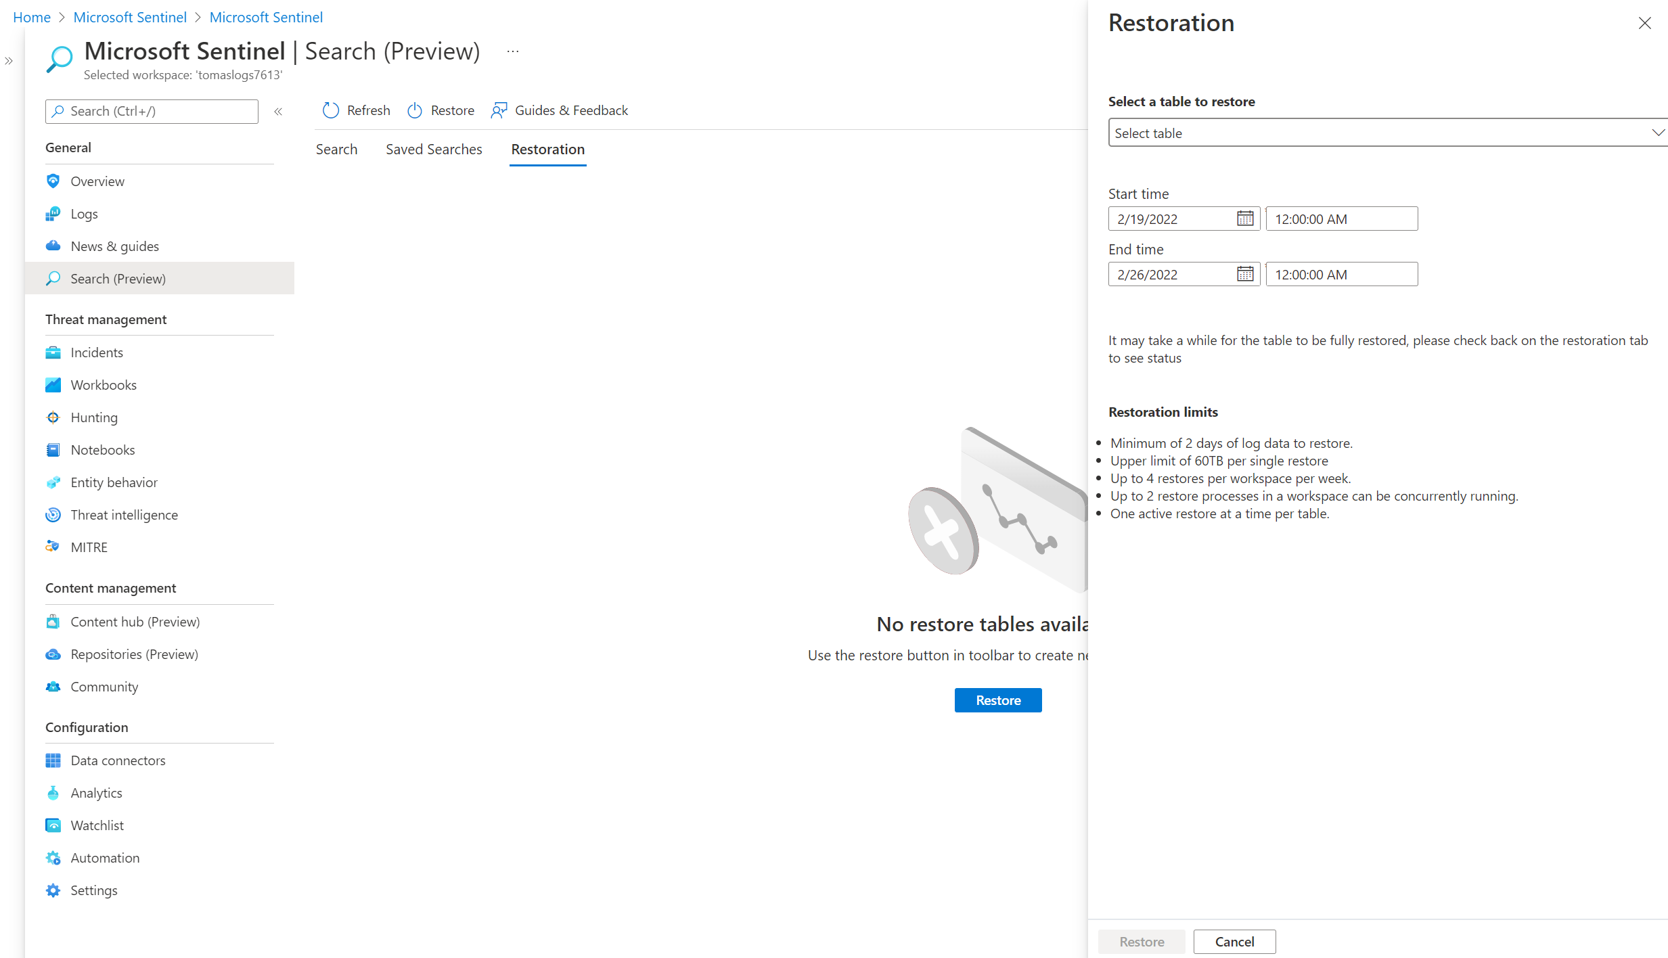
Task: Open the more options ellipsis
Action: point(513,51)
